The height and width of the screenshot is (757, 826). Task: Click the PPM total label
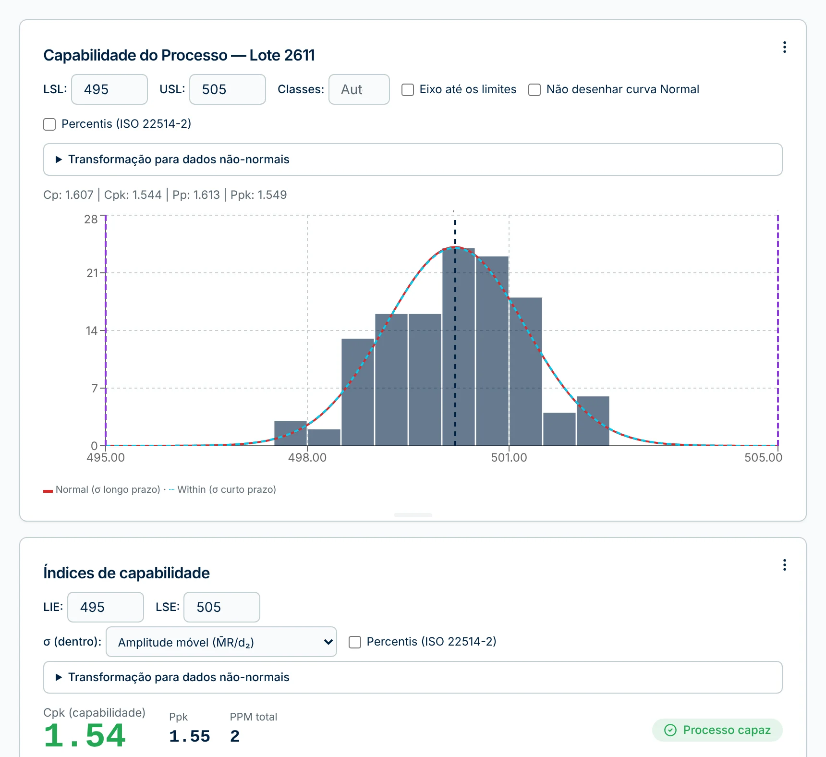click(254, 717)
